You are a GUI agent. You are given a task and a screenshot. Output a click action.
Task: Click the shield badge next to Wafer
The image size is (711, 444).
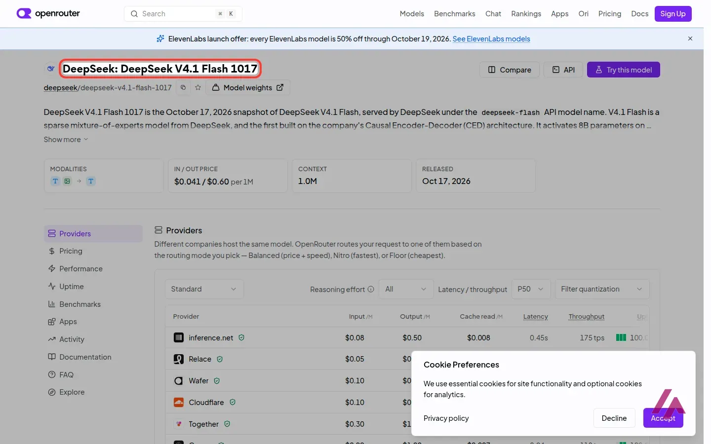click(x=217, y=381)
